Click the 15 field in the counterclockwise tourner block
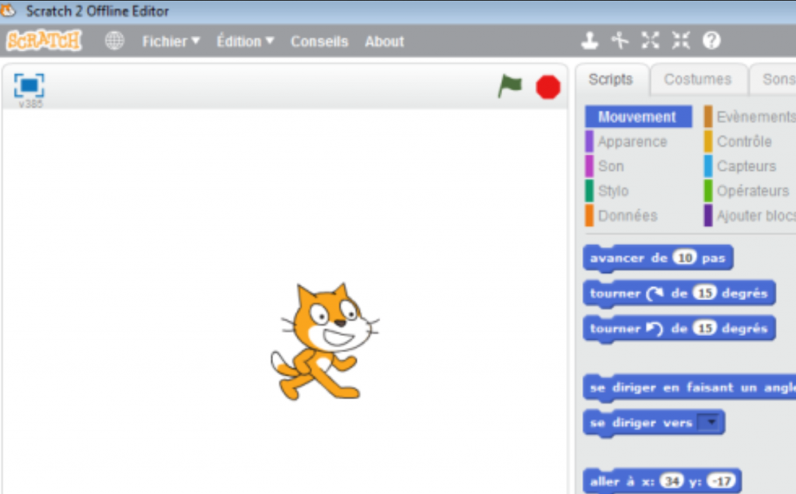This screenshot has height=494, width=796. coord(704,328)
